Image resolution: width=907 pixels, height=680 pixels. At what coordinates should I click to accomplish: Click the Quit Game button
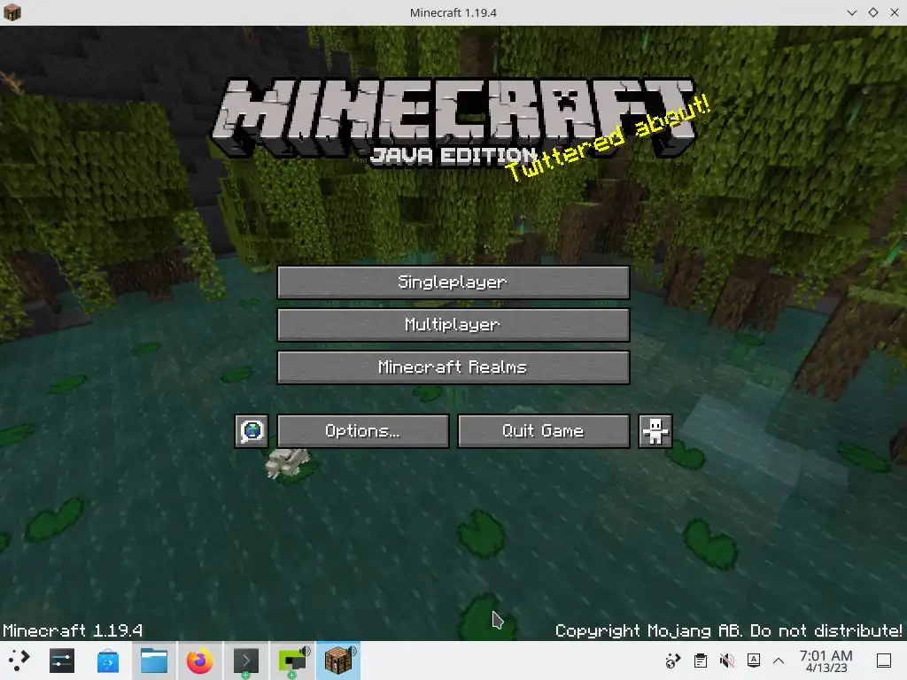[x=544, y=431]
